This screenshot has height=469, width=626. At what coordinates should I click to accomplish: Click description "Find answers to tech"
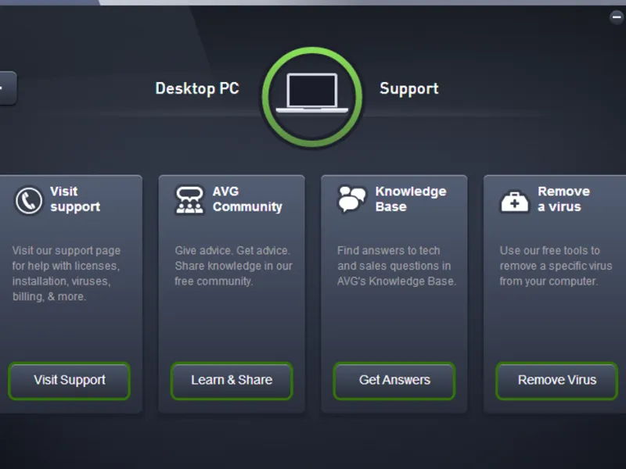[x=397, y=266]
